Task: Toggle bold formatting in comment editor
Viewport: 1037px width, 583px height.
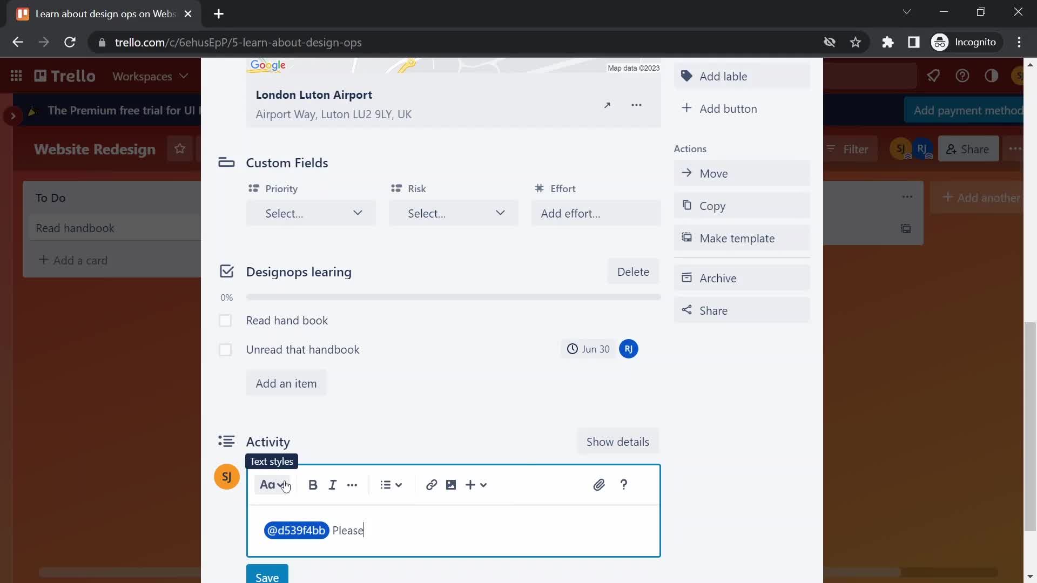Action: point(313,485)
